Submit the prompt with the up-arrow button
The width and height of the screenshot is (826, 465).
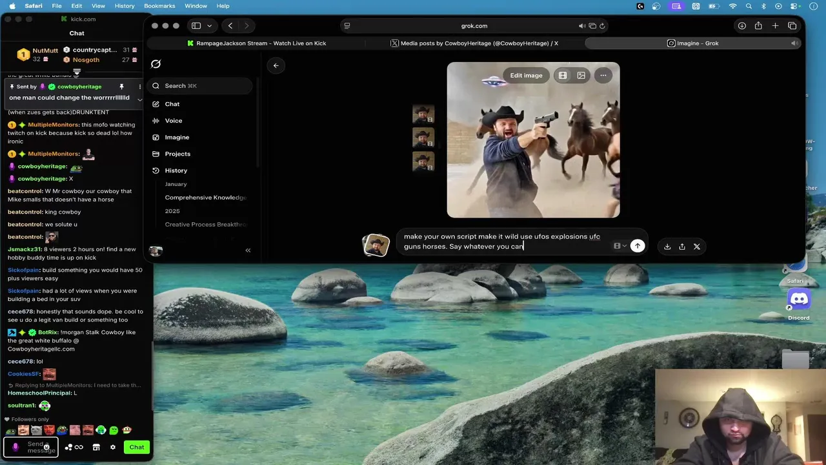(x=638, y=246)
